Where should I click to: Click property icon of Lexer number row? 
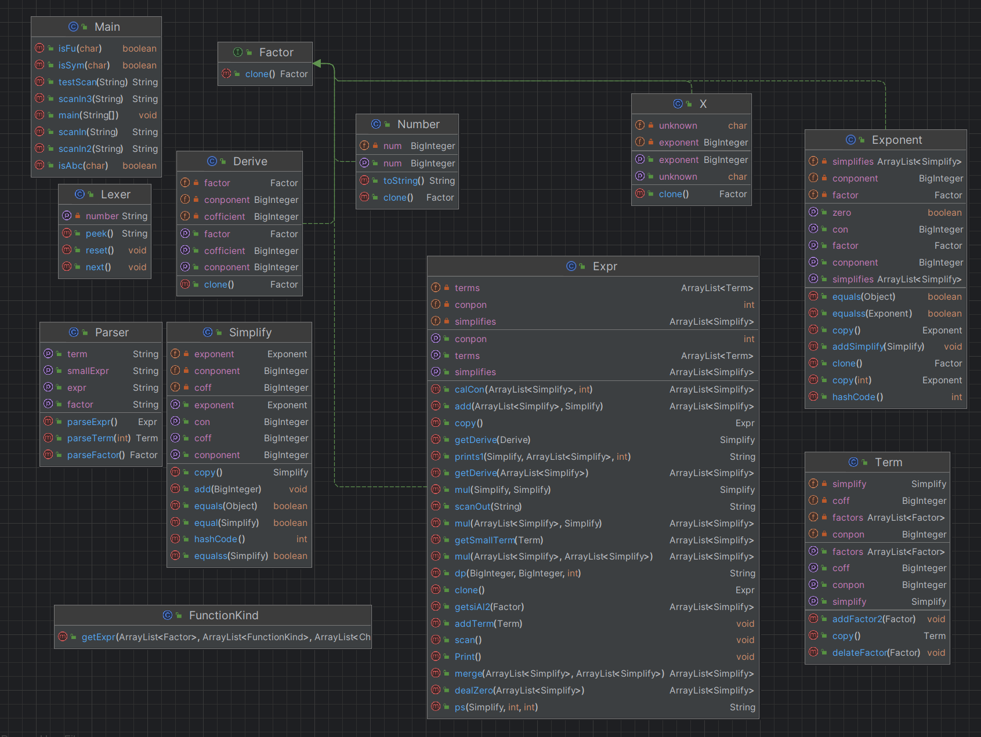(67, 216)
